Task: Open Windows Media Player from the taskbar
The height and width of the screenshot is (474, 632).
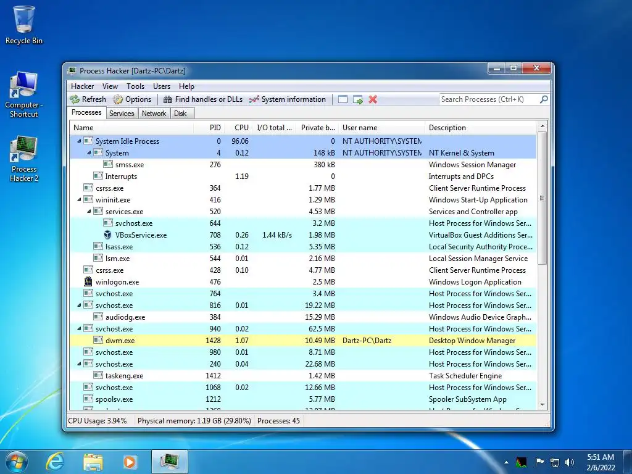Action: (x=130, y=462)
